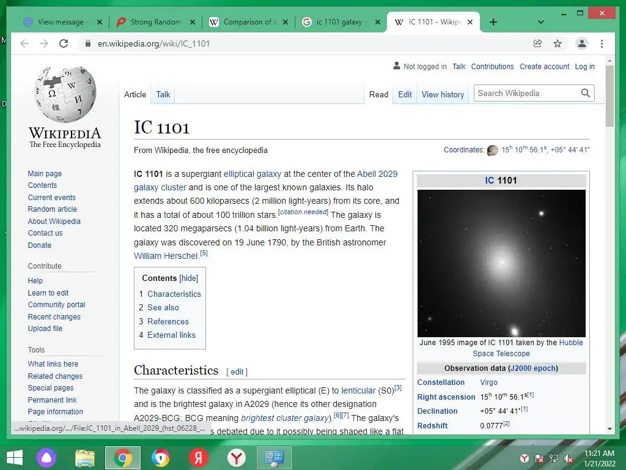Click the Chrome taskbar icon
This screenshot has height=470, width=626.
(122, 458)
